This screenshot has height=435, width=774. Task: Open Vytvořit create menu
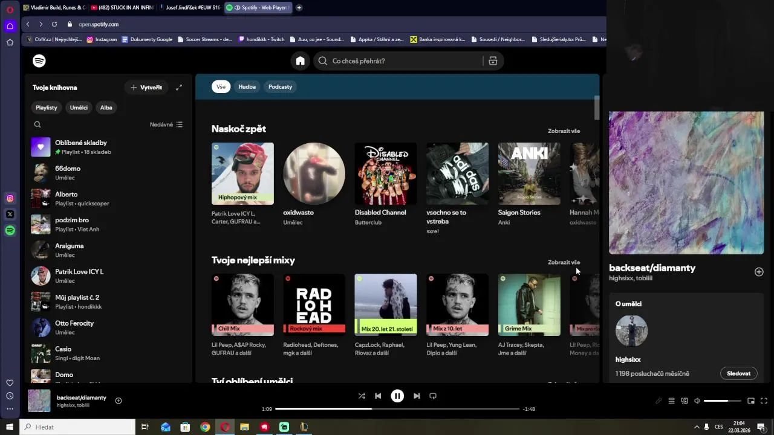pyautogui.click(x=146, y=88)
